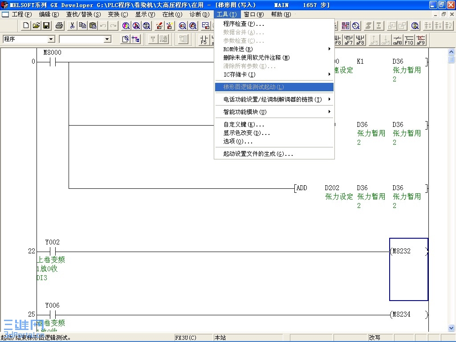Select the F10 draw line tool
The image size is (456, 342).
(409, 40)
